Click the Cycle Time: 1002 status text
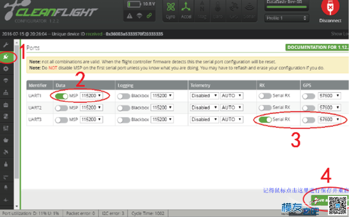 [x=148, y=213]
